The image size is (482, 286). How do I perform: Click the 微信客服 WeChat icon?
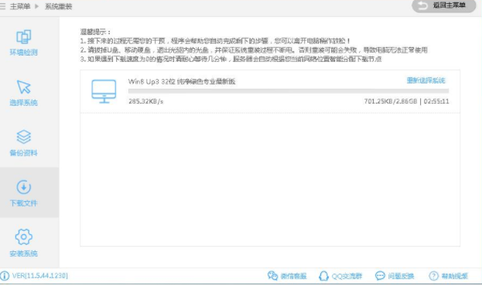272,275
